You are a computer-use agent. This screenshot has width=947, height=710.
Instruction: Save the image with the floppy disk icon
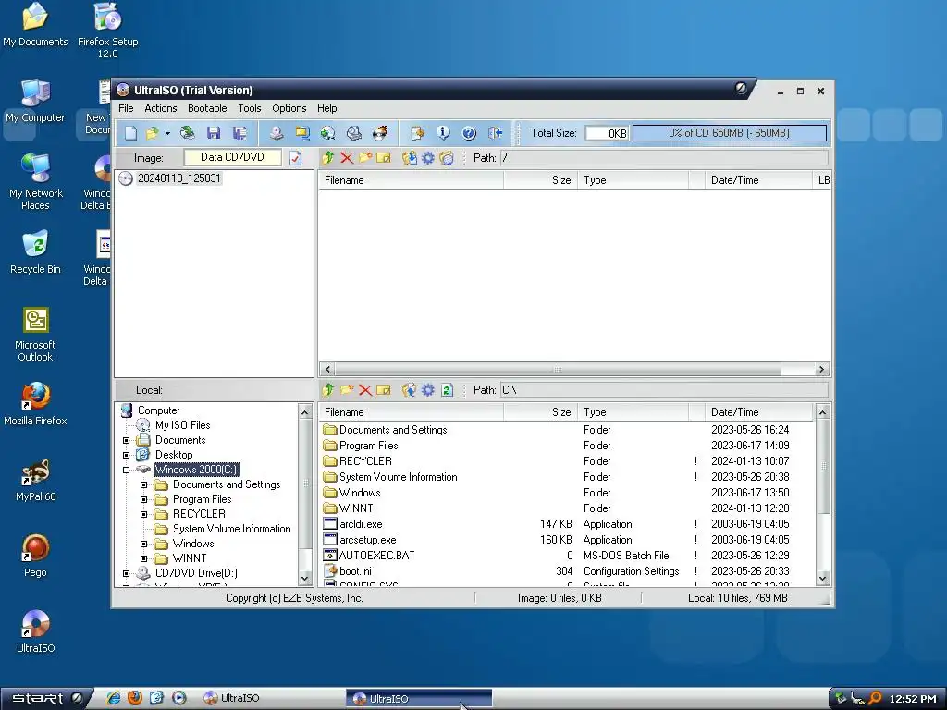point(214,133)
